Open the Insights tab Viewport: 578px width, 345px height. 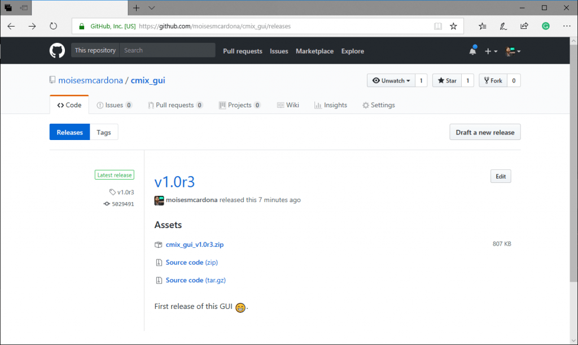[331, 105]
